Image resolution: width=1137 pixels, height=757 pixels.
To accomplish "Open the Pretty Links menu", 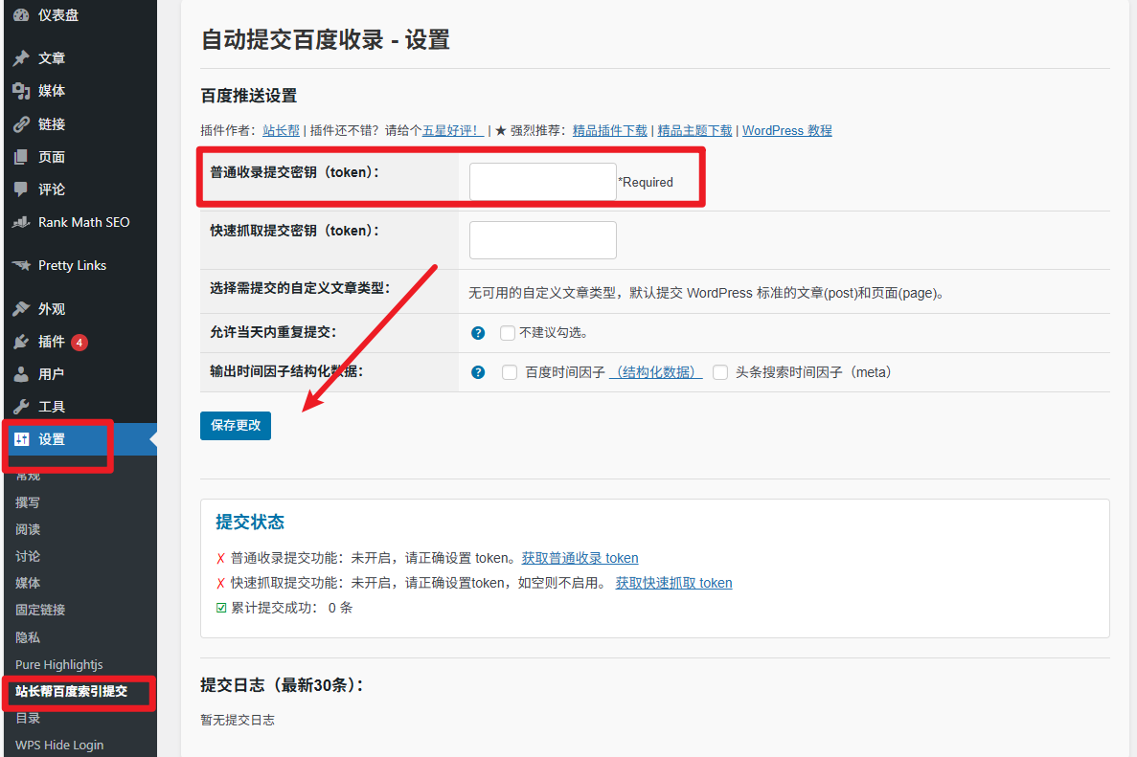I will pos(80,265).
